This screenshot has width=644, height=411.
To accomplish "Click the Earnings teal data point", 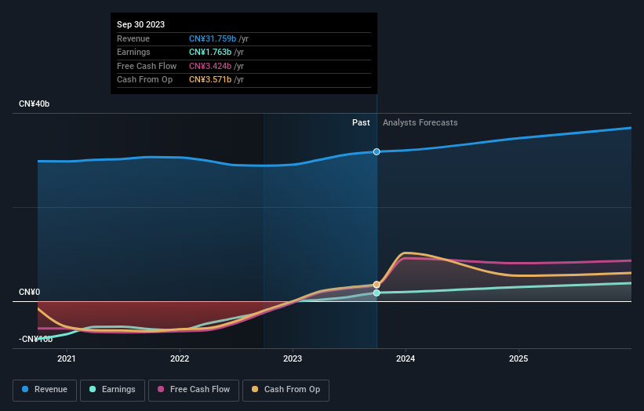I will (x=377, y=293).
